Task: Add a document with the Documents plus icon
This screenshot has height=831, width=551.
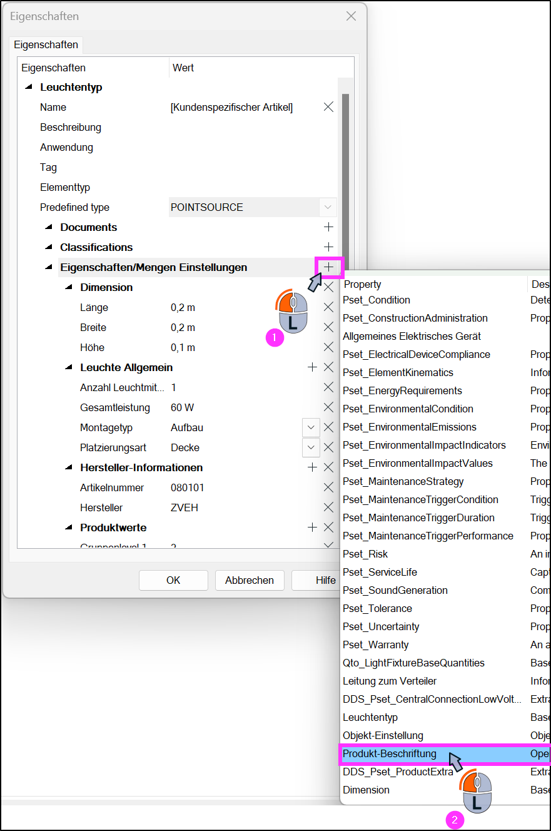Action: pos(328,227)
